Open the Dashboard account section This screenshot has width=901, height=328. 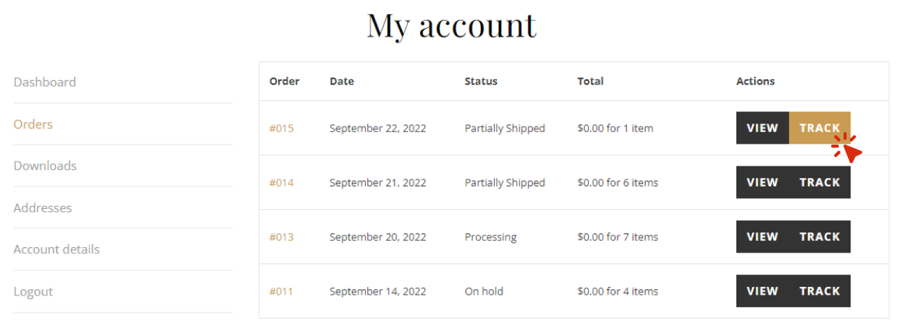[x=45, y=82]
